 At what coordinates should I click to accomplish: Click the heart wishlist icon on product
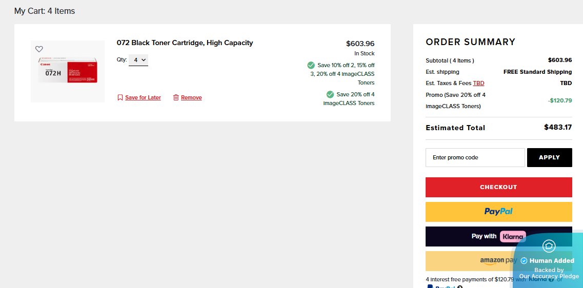click(39, 49)
